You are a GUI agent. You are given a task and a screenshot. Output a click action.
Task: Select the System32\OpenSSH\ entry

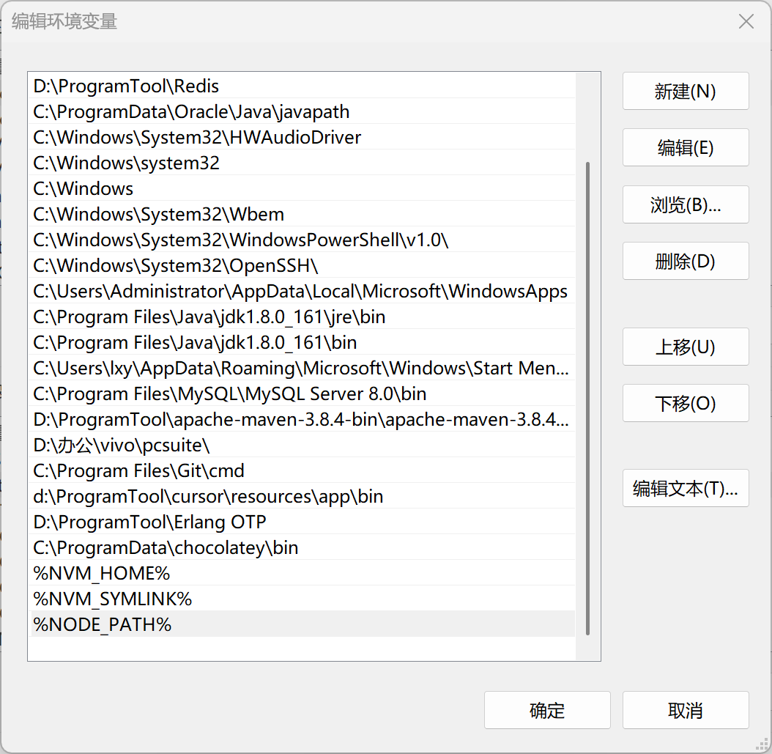pos(303,265)
